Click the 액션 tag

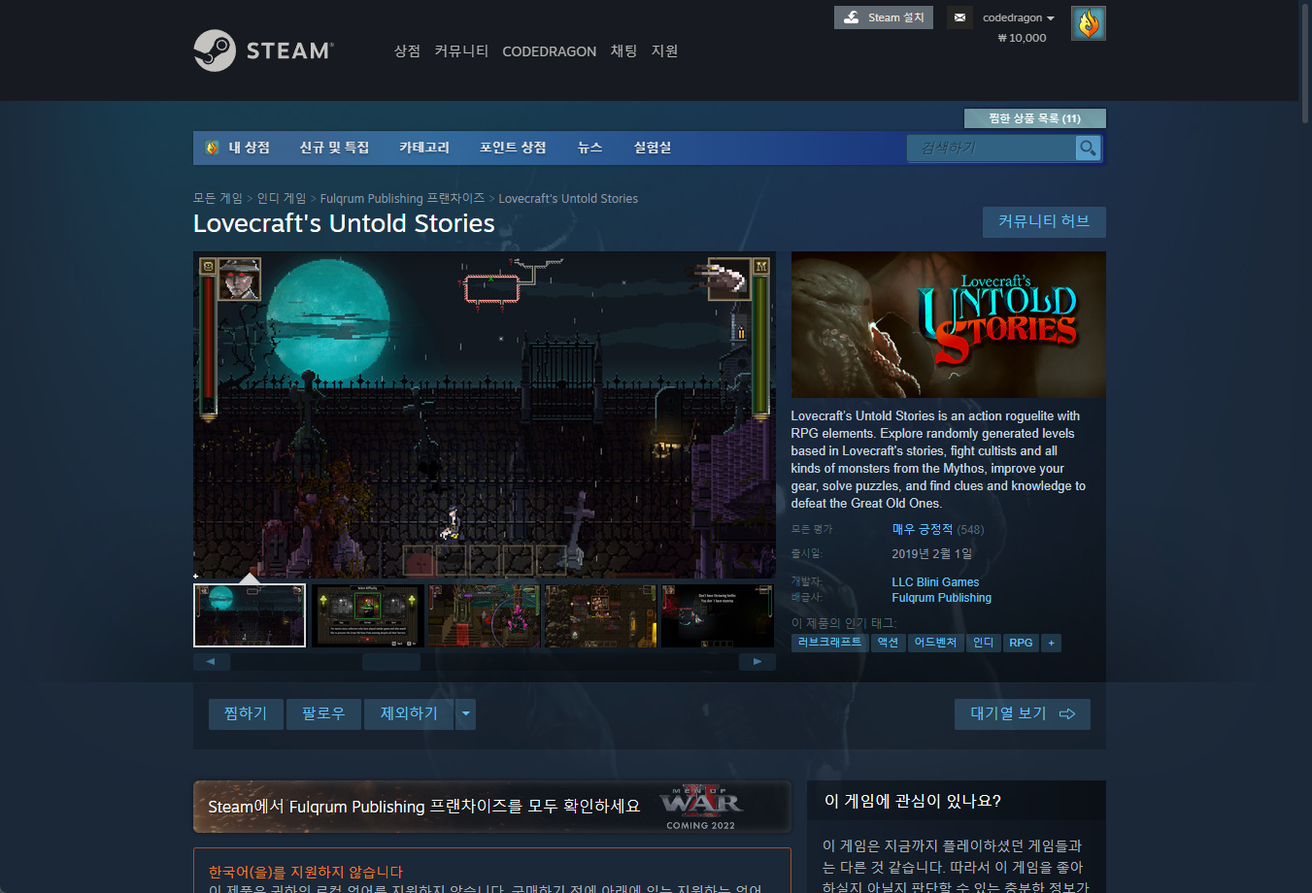(x=888, y=643)
